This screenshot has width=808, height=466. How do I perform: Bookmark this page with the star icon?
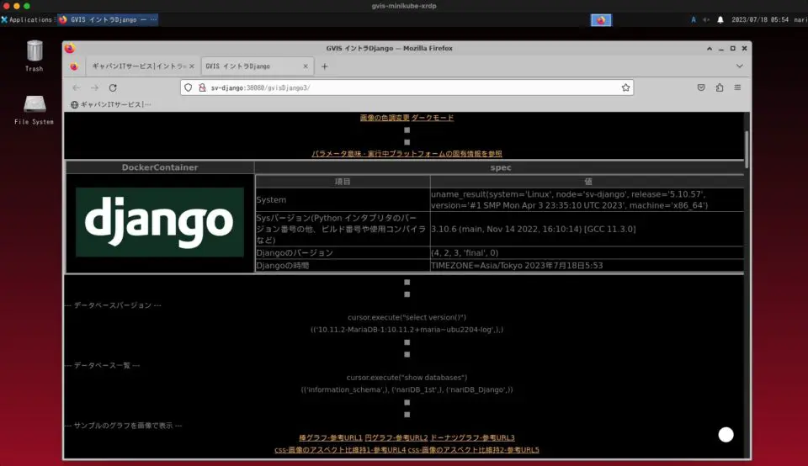click(625, 87)
